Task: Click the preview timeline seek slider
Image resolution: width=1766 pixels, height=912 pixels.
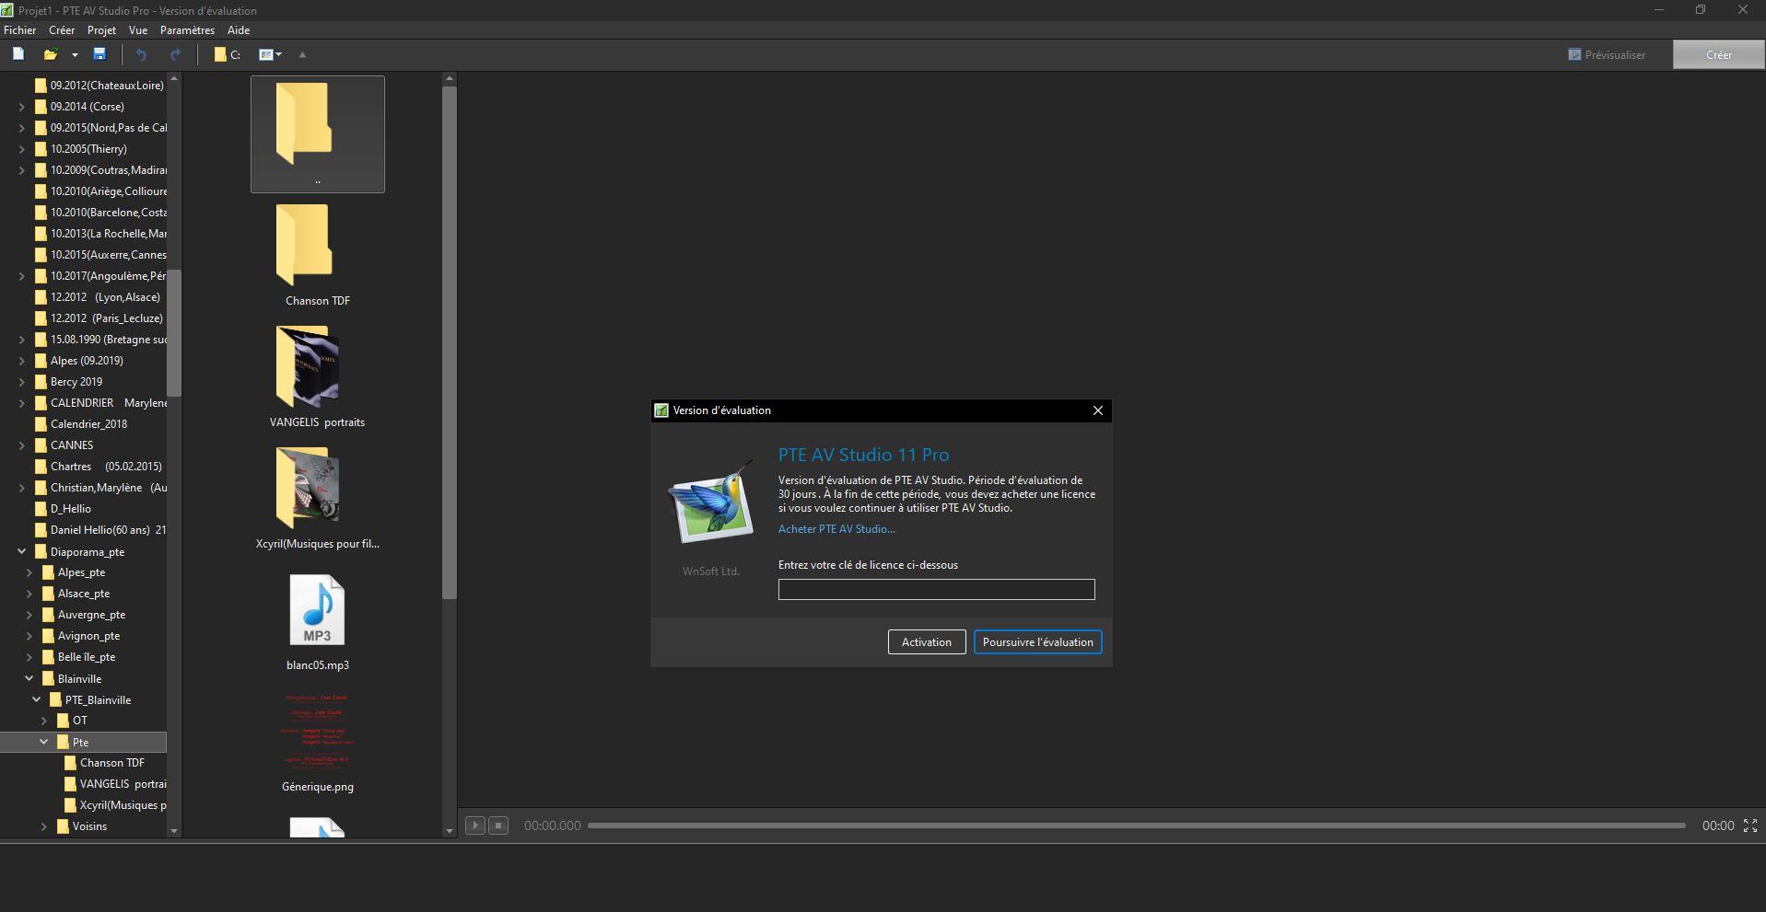Action: tap(1137, 825)
